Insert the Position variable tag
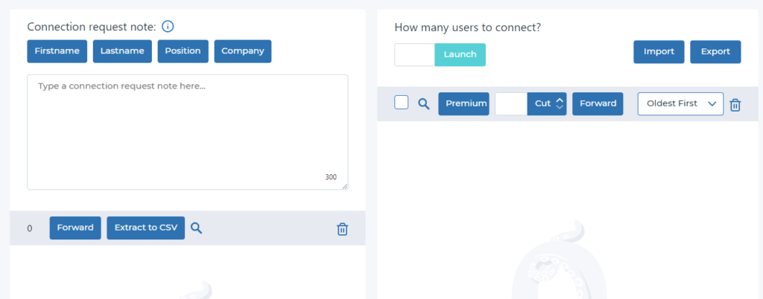 click(183, 51)
